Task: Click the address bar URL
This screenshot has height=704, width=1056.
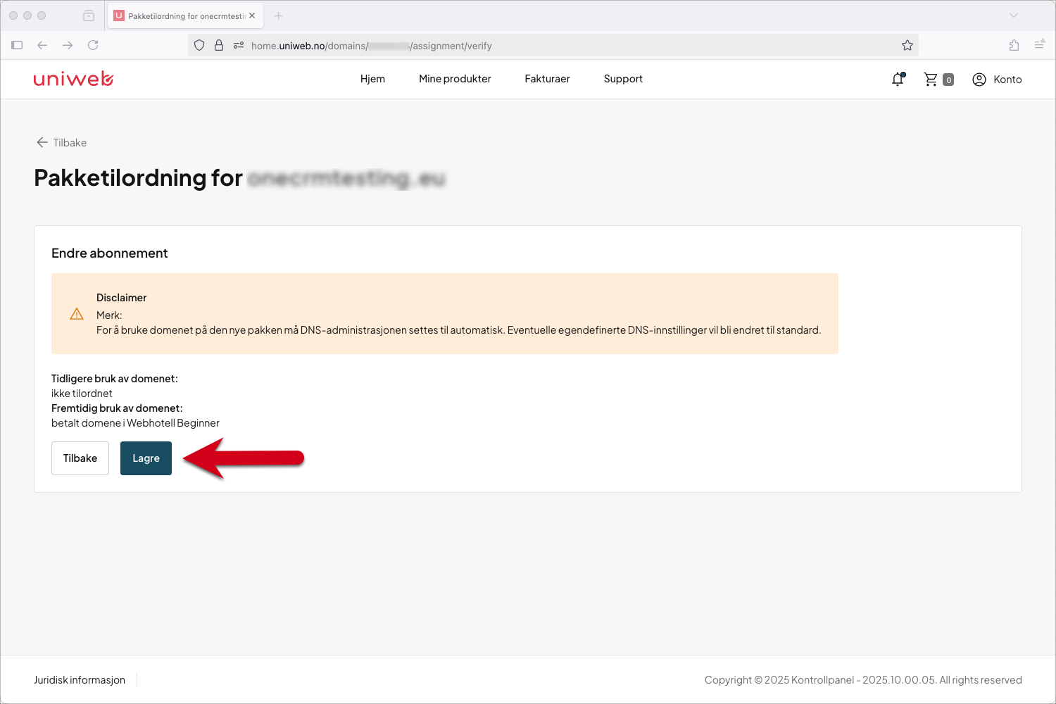Action: click(x=372, y=46)
